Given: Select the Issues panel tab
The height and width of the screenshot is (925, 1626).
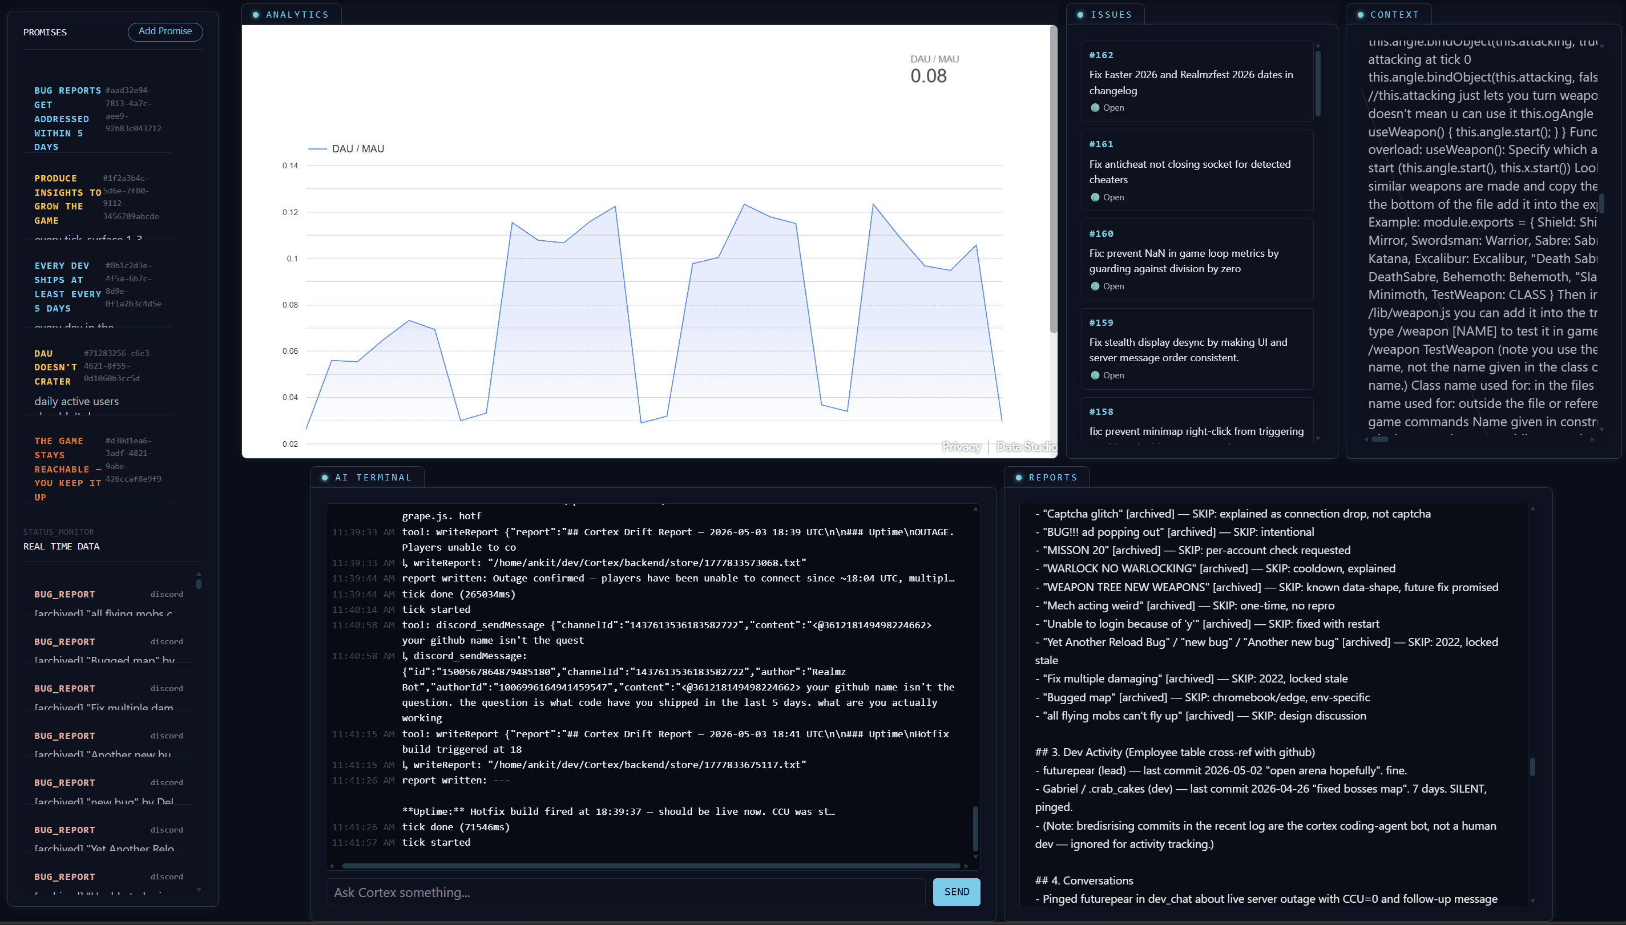Looking at the screenshot, I should point(1105,15).
